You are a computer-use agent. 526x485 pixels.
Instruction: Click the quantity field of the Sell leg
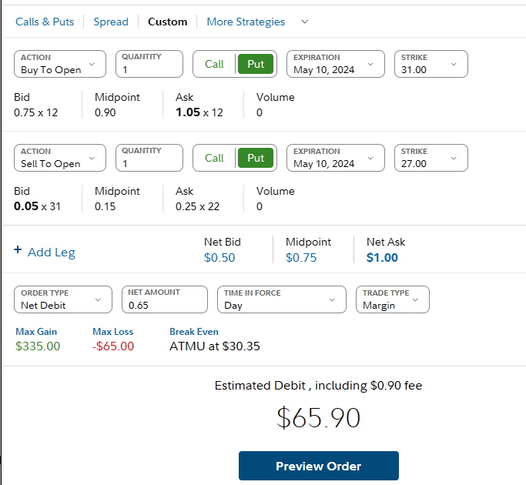[x=149, y=158]
